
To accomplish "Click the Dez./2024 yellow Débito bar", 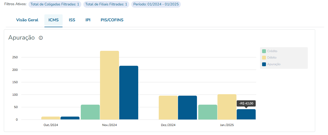I will (x=168, y=108).
